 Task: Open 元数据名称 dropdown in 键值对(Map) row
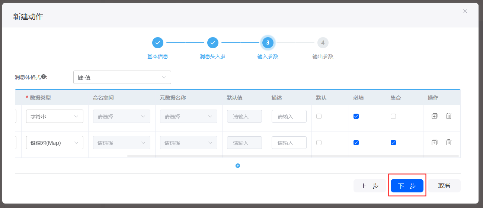coord(189,143)
